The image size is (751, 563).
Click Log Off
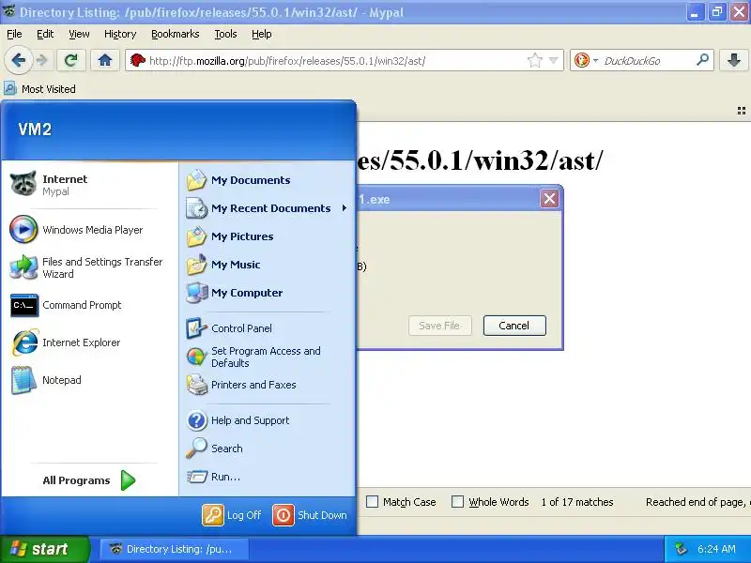click(x=232, y=515)
